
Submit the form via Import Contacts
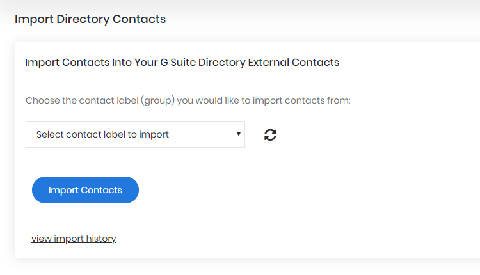(85, 190)
